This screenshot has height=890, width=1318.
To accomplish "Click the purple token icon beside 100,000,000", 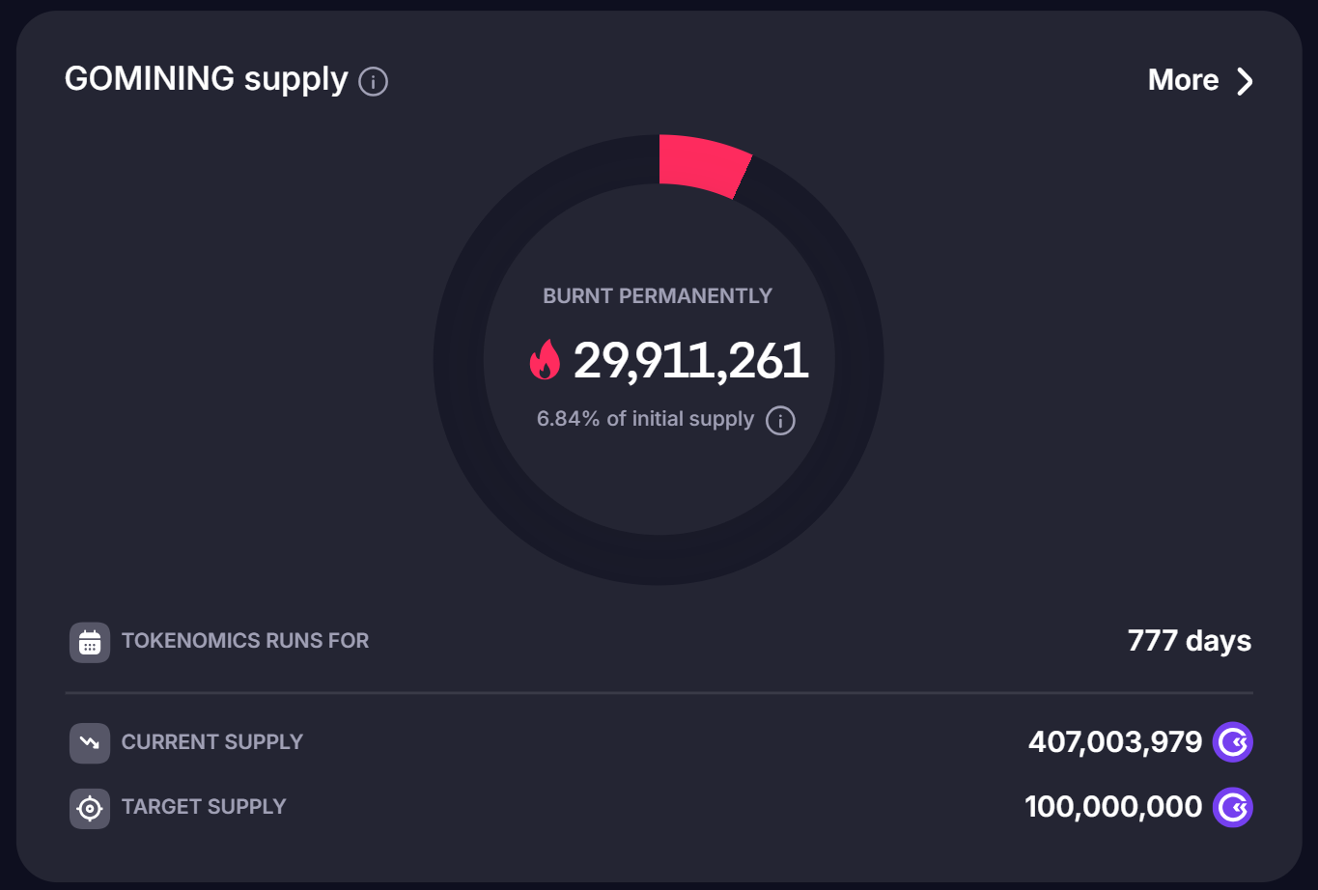I will 1233,807.
